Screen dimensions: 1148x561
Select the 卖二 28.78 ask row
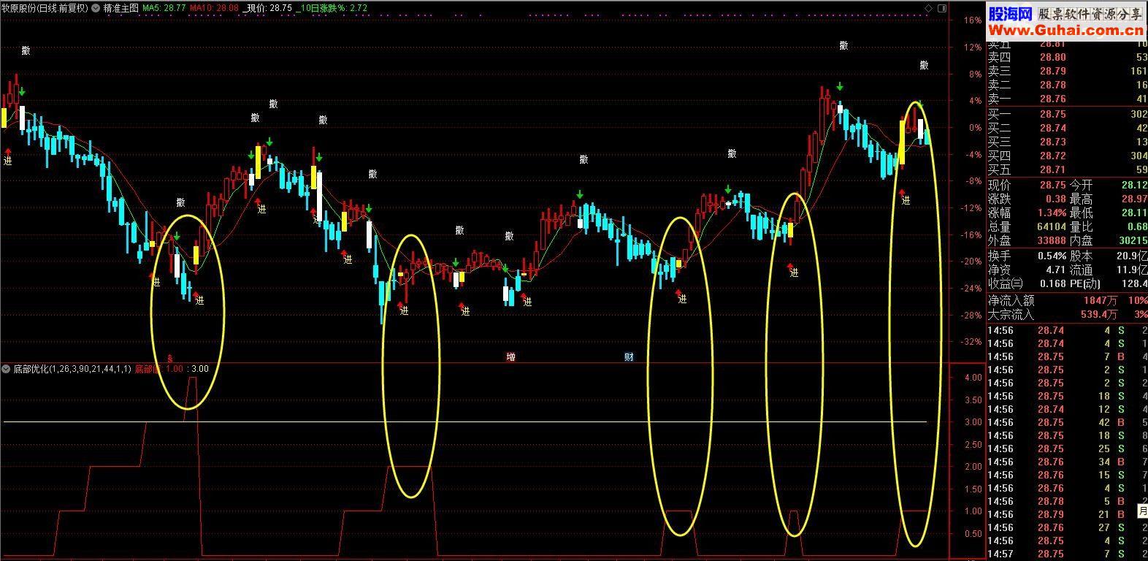1067,85
